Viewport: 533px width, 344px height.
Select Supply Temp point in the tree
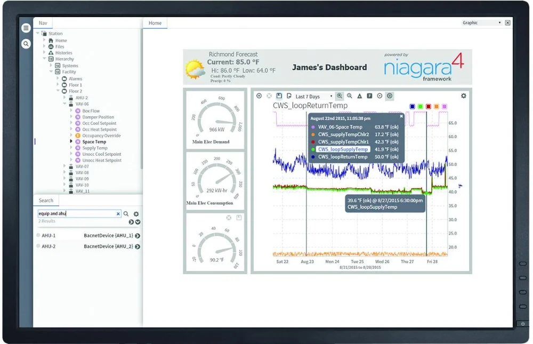click(x=95, y=148)
